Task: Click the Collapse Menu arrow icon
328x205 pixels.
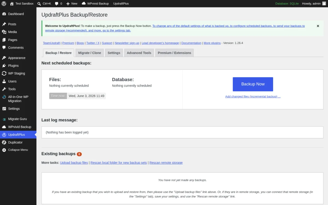Action: tap(4, 150)
